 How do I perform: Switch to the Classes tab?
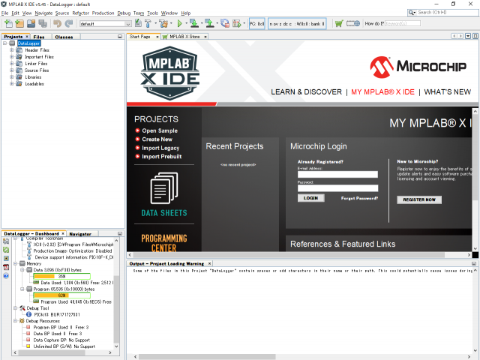[x=64, y=37]
